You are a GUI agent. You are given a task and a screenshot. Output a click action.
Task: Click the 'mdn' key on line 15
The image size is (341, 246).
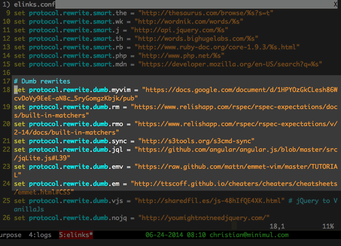[x=121, y=64]
